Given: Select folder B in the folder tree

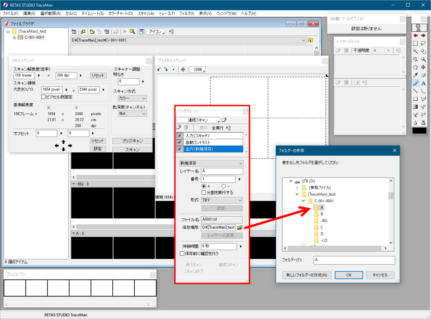Looking at the screenshot, I should [322, 214].
